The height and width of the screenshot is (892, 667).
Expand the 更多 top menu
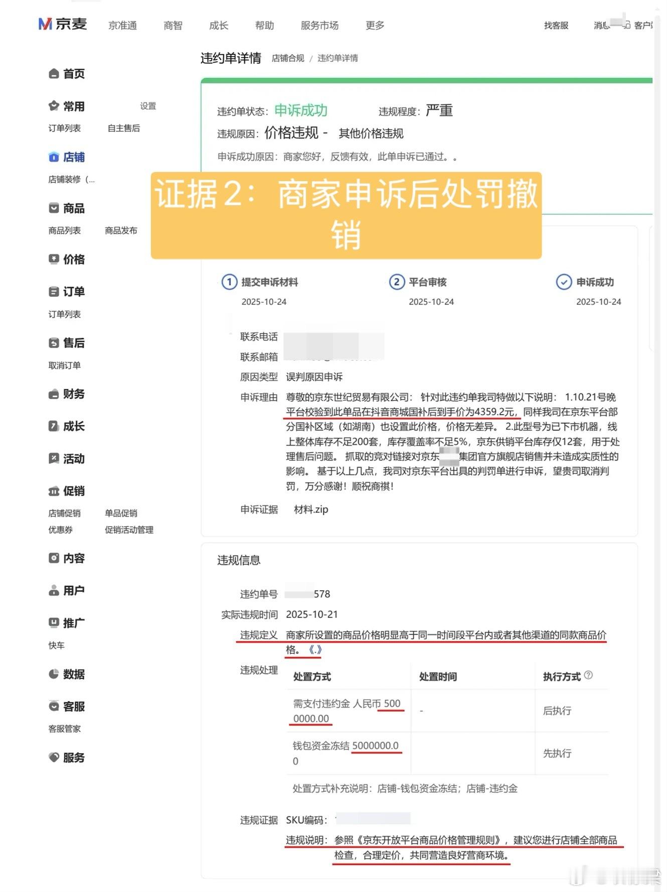pos(375,25)
